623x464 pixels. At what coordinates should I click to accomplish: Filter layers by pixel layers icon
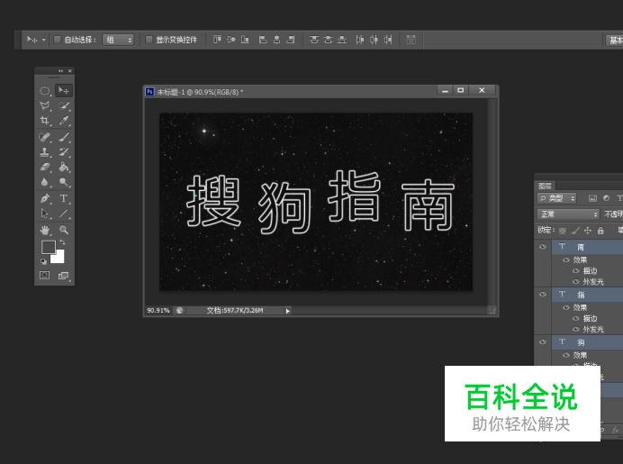592,198
